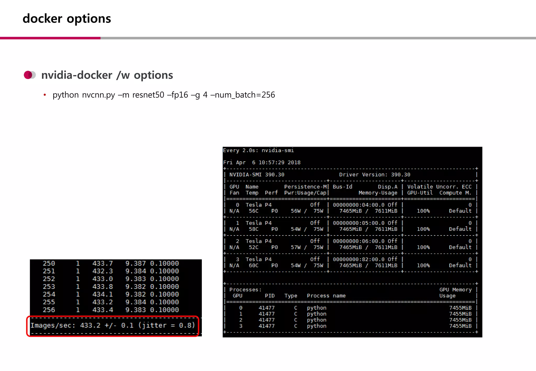Click bus ID 00000000:06:00.0
536x371 pixels.
pyautogui.click(x=359, y=241)
